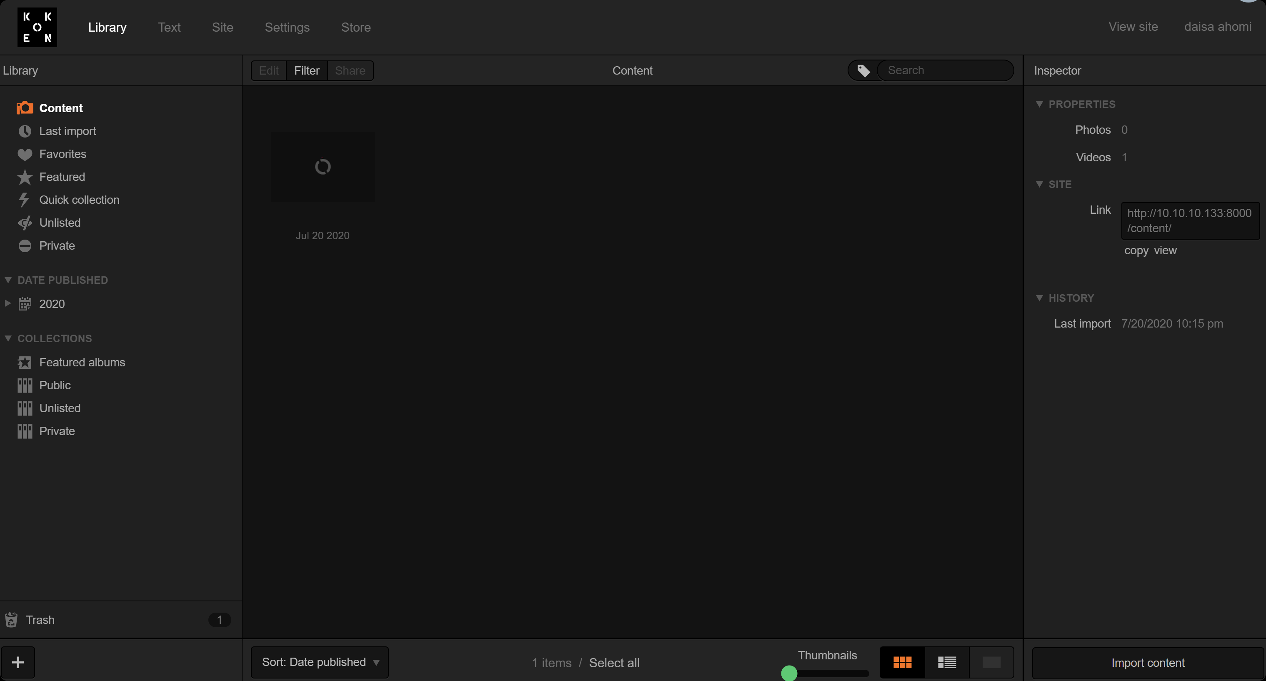Click the plus add button

(18, 662)
